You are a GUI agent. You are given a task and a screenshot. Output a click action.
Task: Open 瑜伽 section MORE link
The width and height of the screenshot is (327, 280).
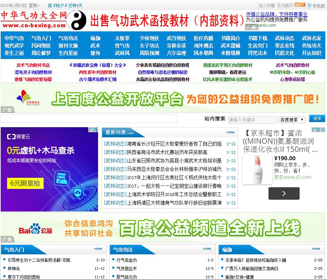316,249
